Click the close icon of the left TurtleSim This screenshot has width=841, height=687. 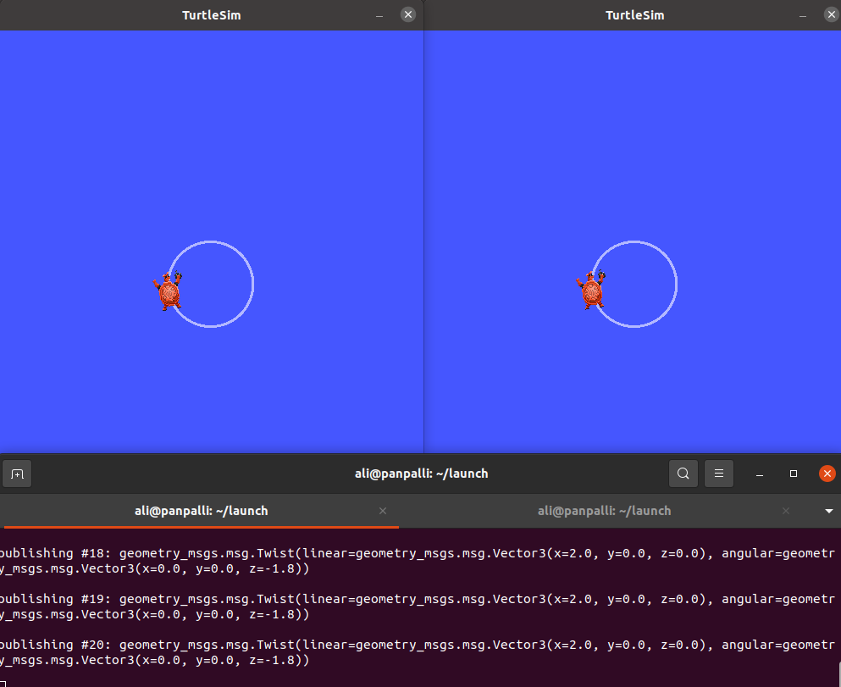tap(407, 14)
